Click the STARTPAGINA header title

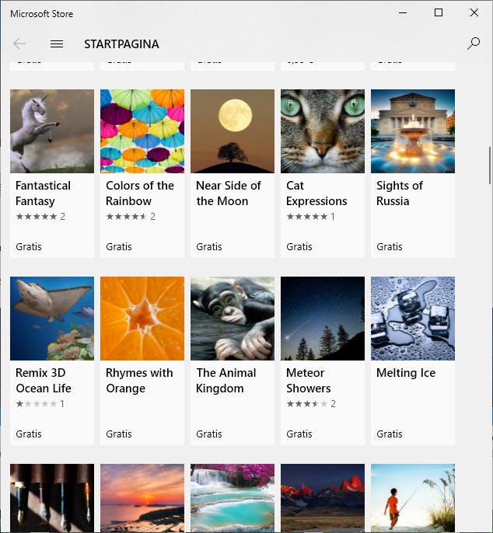pos(121,44)
